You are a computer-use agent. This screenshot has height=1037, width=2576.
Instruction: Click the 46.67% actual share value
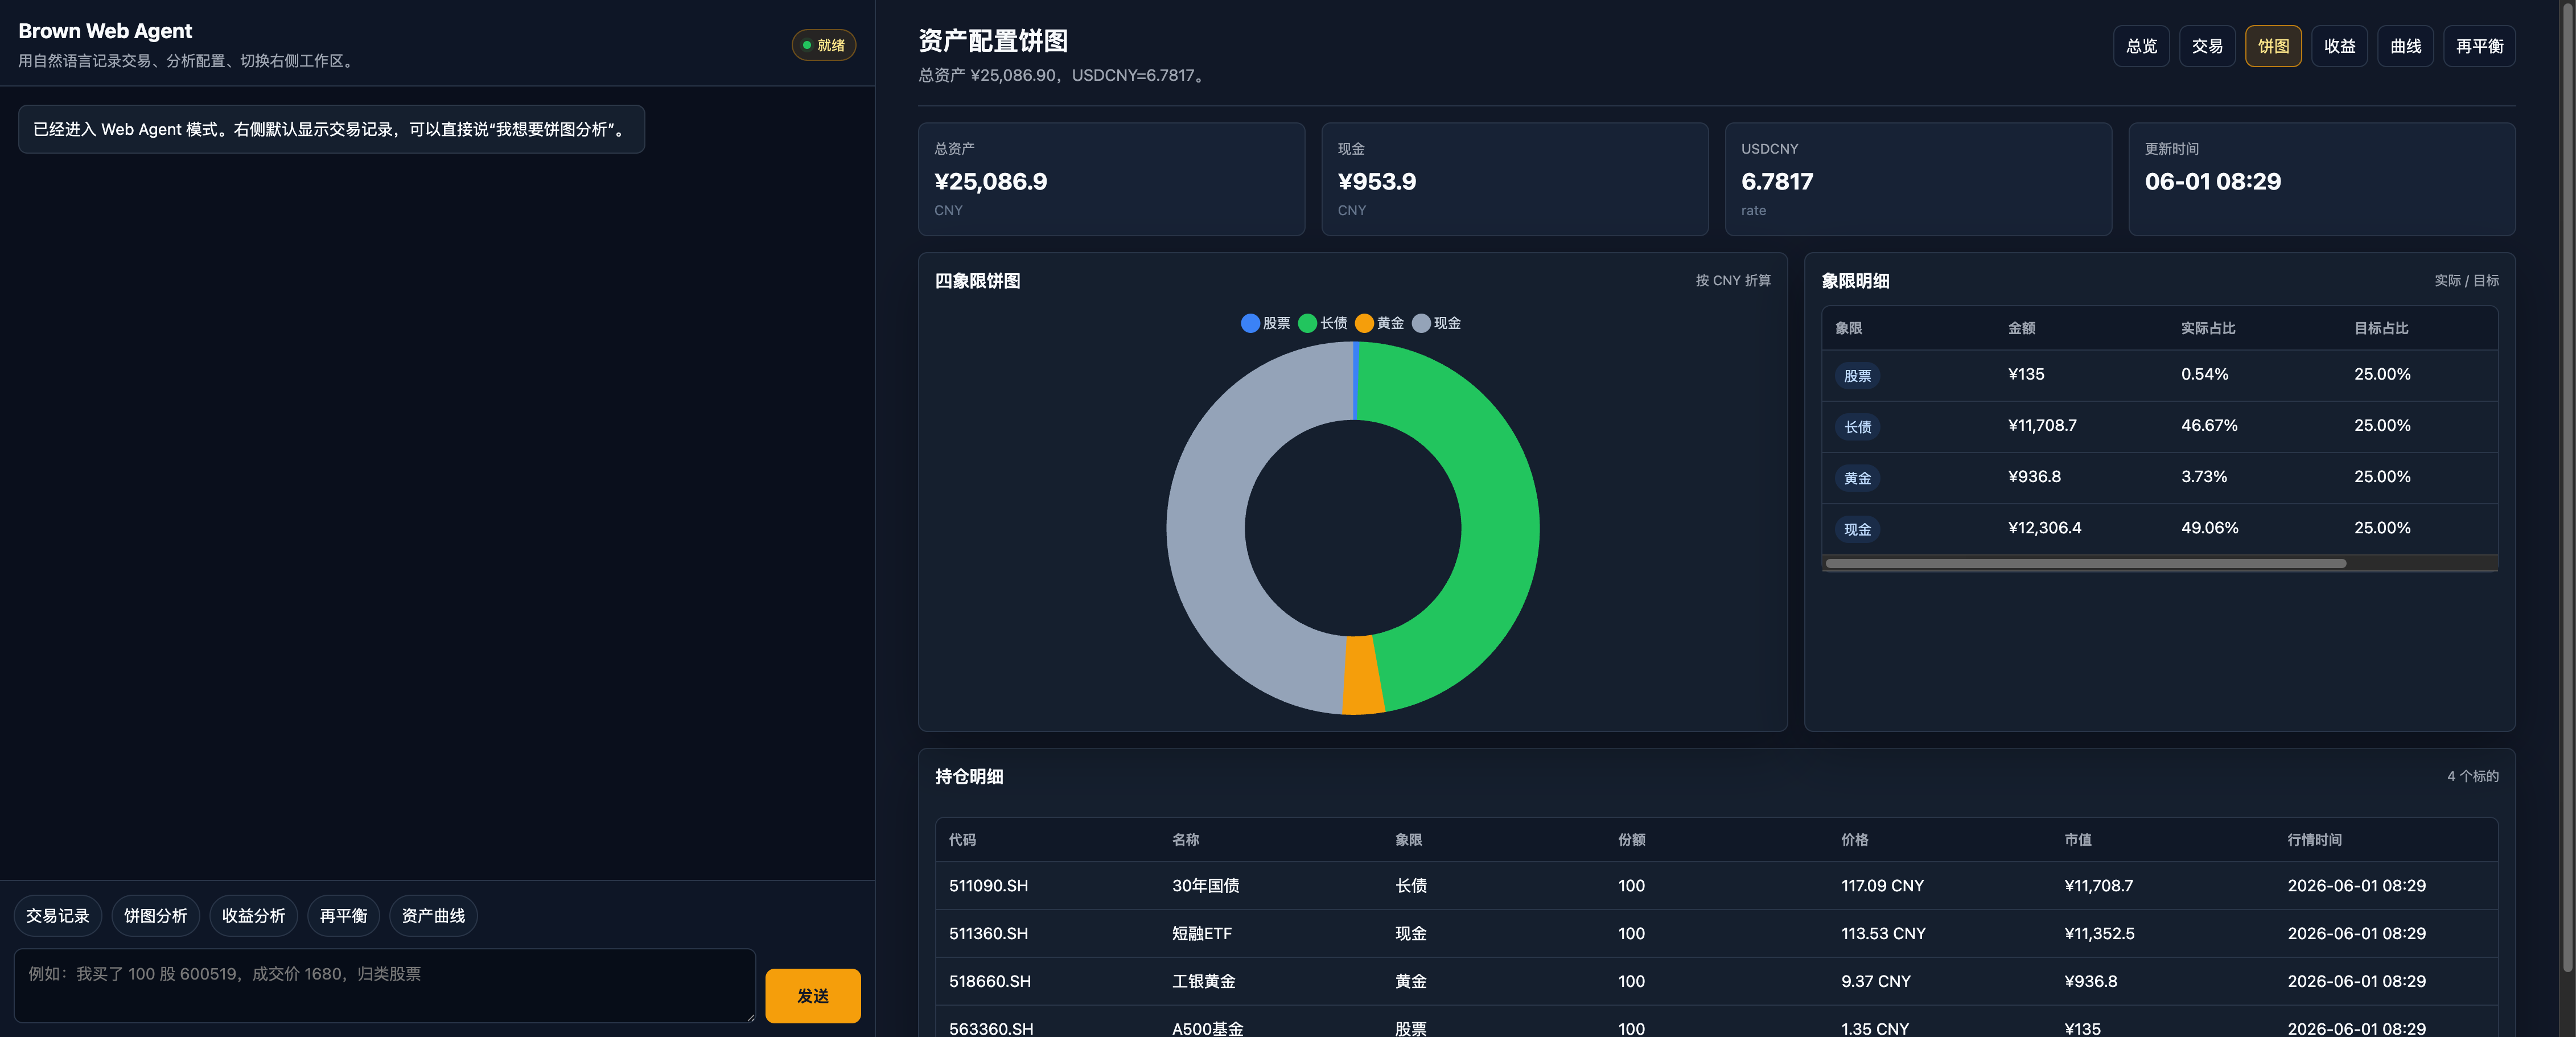[2209, 425]
